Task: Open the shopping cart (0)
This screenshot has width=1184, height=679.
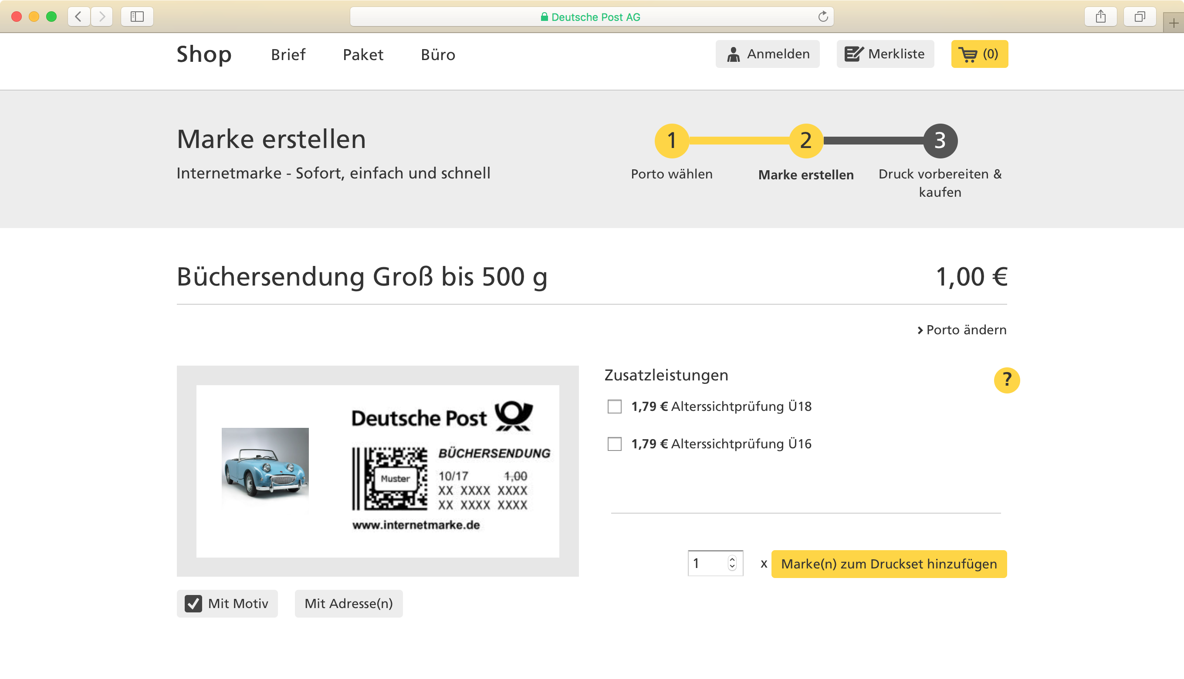Action: pyautogui.click(x=980, y=54)
